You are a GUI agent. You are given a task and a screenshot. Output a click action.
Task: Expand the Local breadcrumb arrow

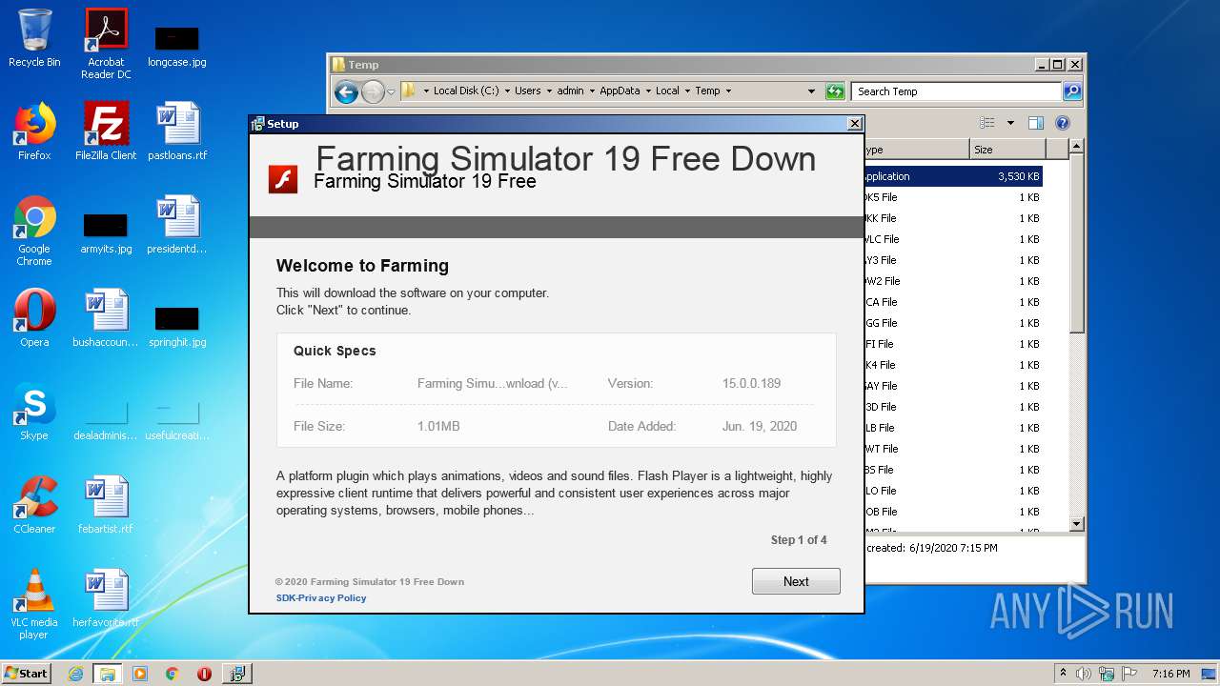click(x=687, y=91)
